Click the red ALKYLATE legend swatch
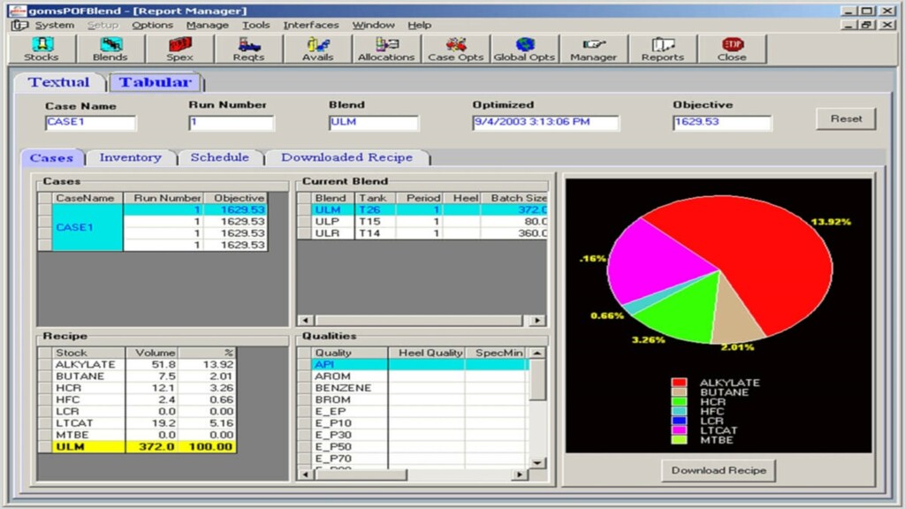 coord(679,384)
